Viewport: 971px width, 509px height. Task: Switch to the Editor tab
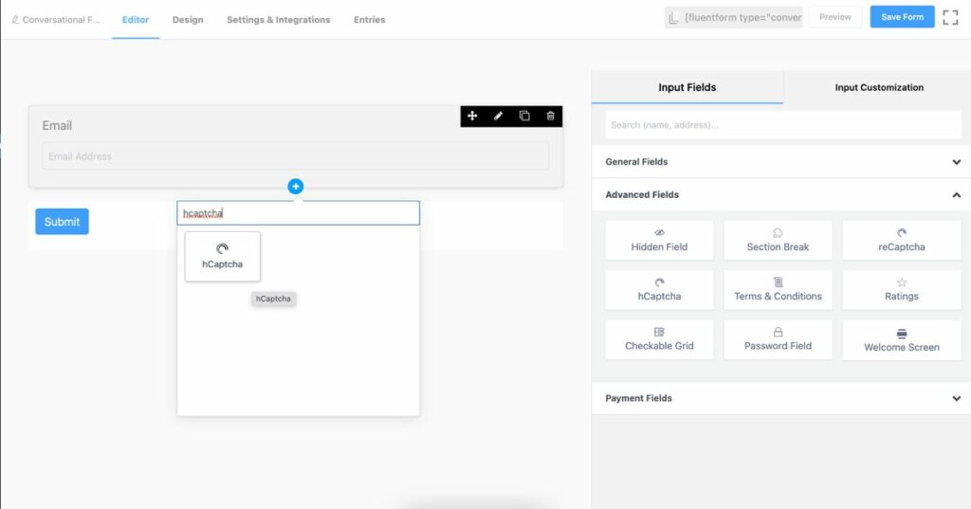[x=136, y=20]
